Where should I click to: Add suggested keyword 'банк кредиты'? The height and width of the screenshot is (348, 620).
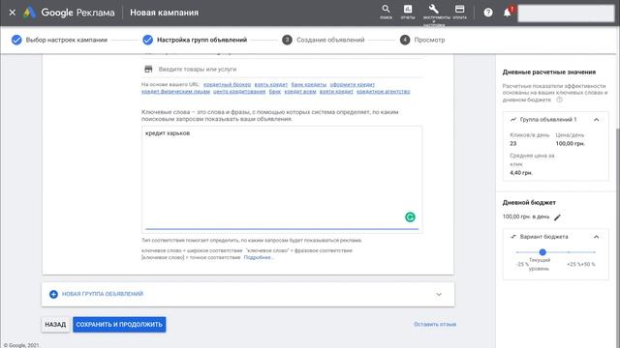[309, 84]
